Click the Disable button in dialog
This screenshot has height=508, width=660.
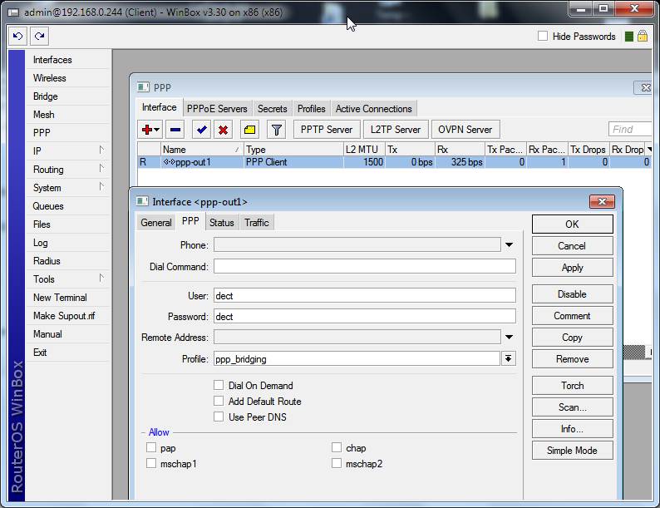(x=572, y=293)
